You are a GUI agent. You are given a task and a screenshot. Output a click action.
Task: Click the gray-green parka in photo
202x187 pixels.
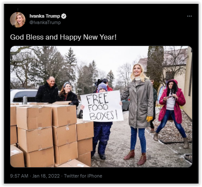click(x=137, y=103)
